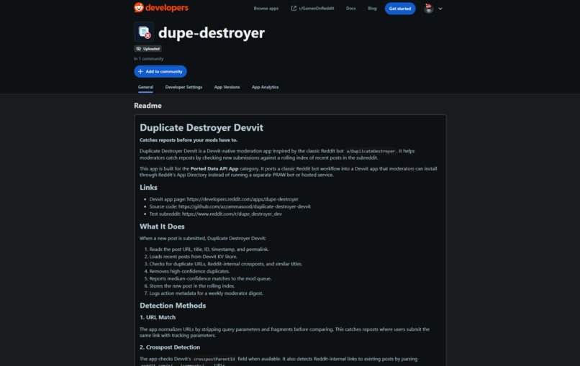Click the '1. URL Match' subheading
The height and width of the screenshot is (366, 580).
coord(158,317)
